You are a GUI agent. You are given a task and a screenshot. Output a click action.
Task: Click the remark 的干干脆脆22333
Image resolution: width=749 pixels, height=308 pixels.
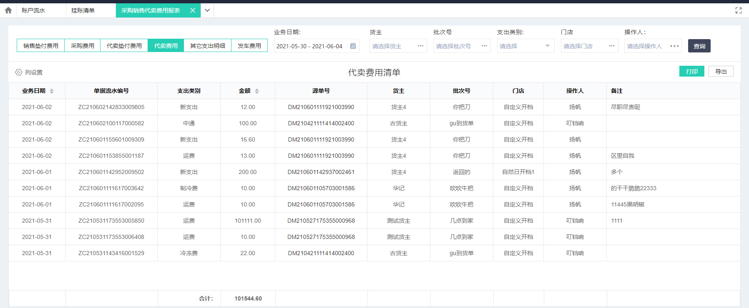[633, 188]
